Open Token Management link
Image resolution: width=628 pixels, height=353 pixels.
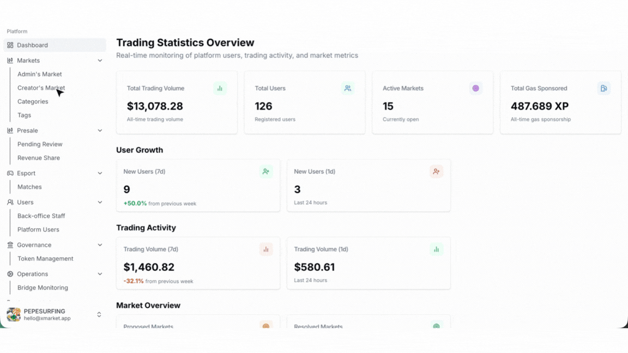pyautogui.click(x=45, y=259)
